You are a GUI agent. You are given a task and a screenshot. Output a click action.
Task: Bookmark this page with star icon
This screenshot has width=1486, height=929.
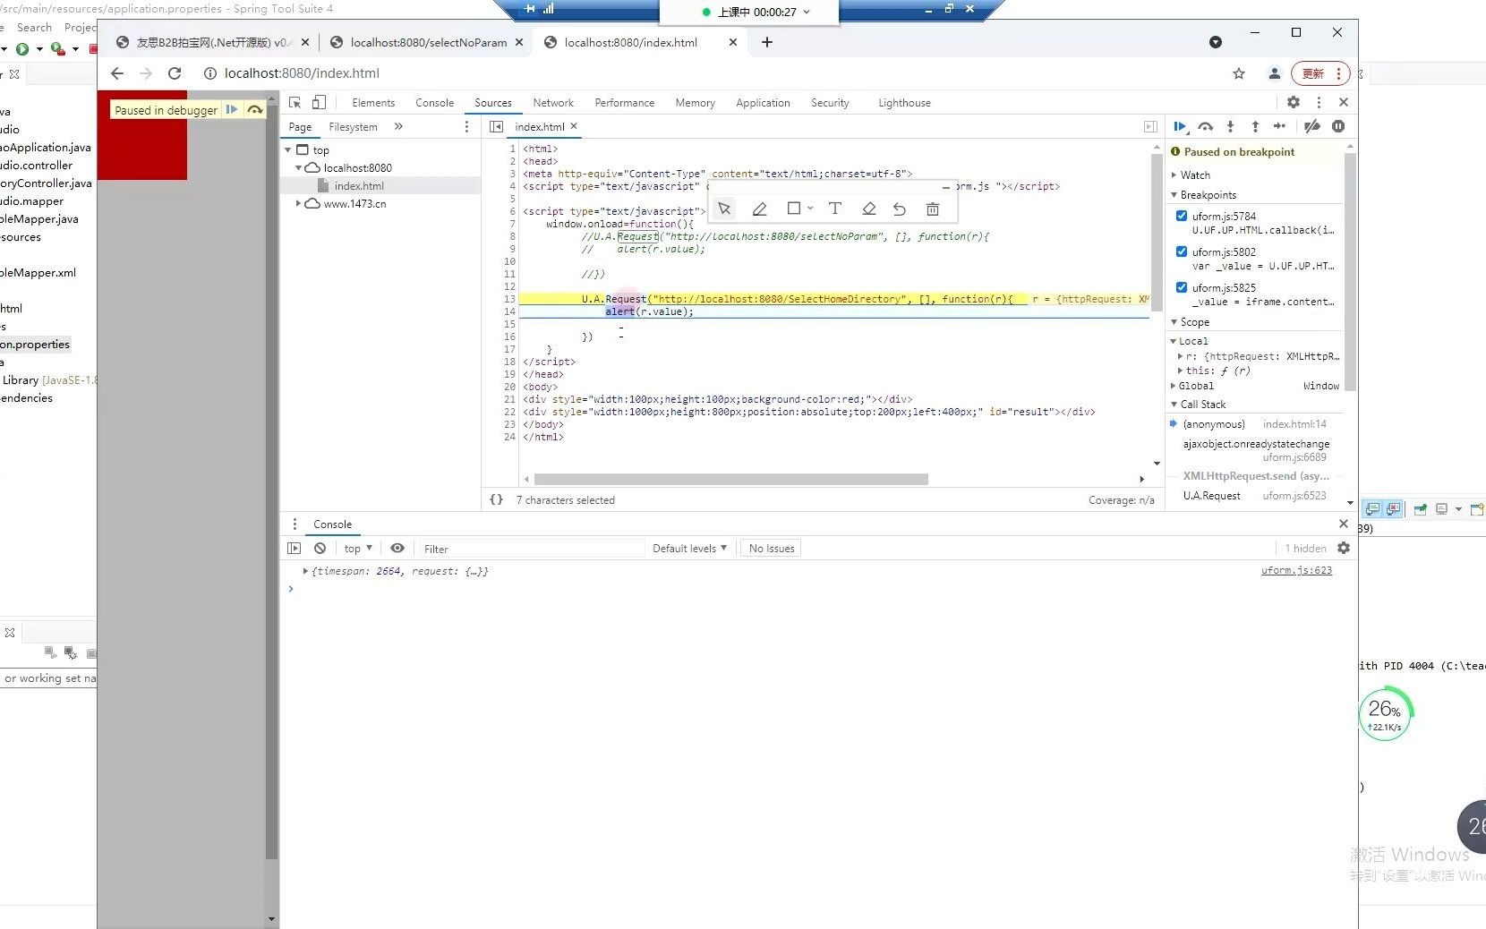coord(1239,73)
